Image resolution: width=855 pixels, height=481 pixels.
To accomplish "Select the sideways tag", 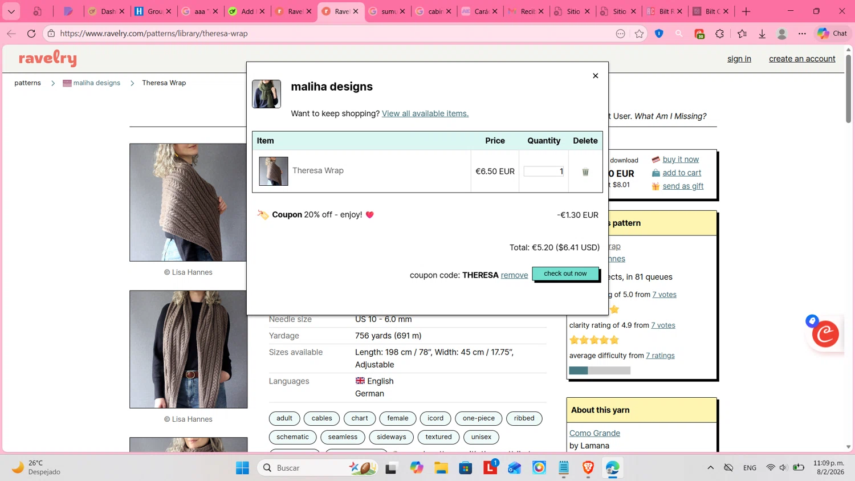I will 392,437.
